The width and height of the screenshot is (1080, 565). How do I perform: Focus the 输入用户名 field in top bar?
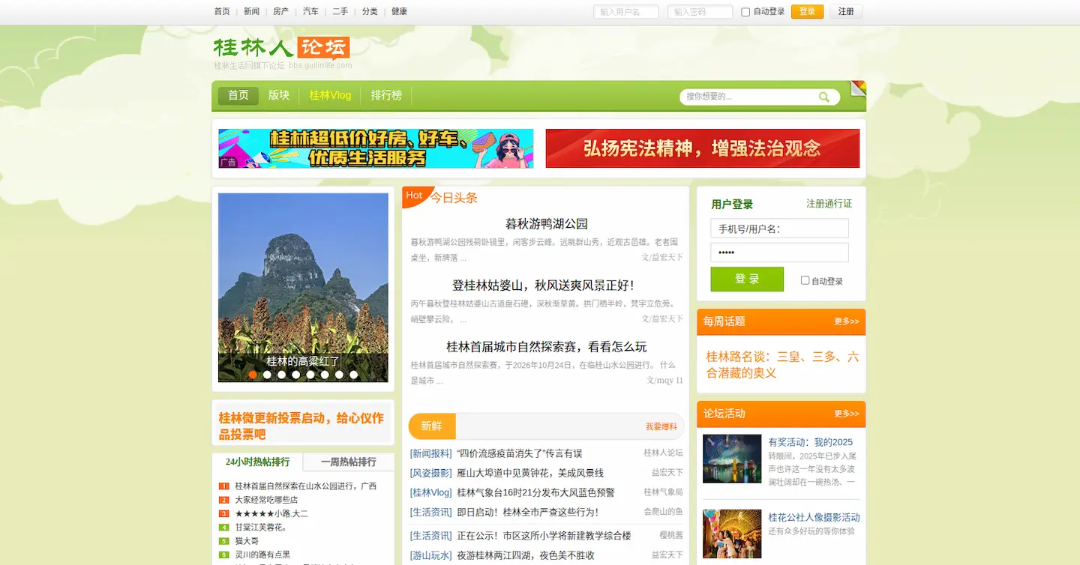click(x=626, y=12)
